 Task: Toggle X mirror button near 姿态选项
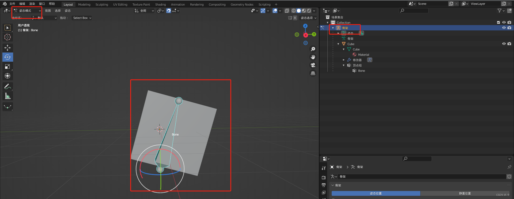(x=295, y=18)
